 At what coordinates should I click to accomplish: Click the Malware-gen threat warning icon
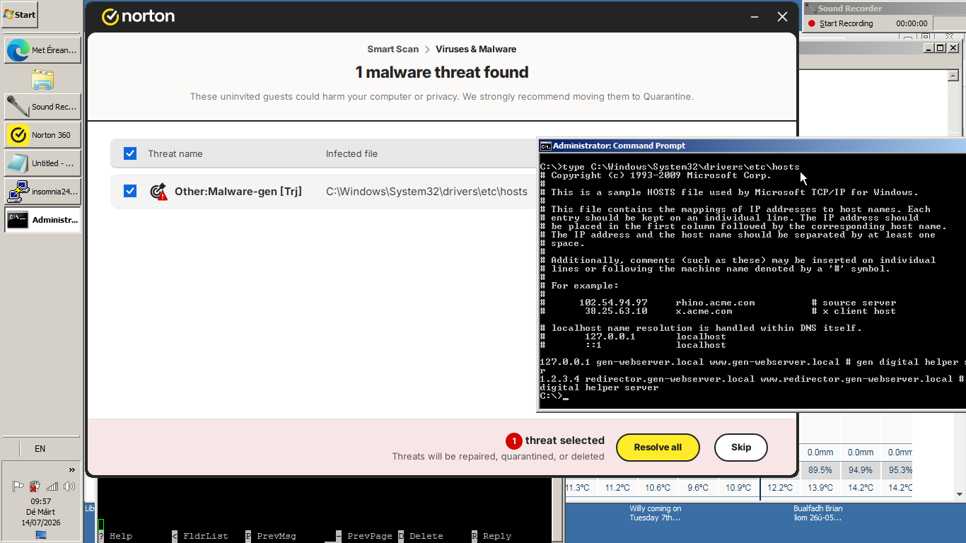[159, 192]
